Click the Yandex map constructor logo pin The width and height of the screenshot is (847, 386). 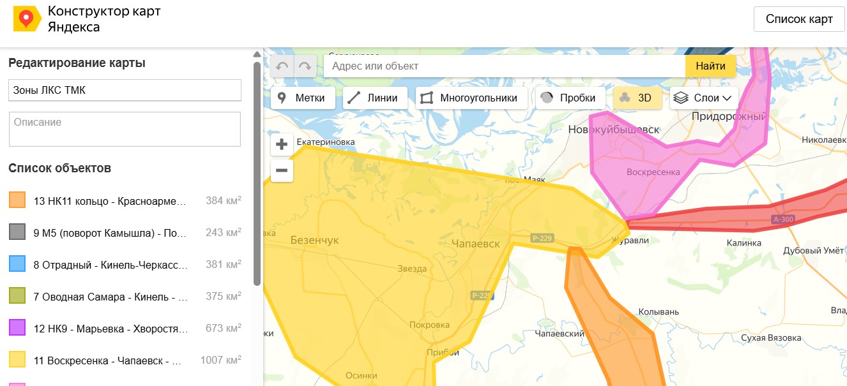click(x=26, y=19)
